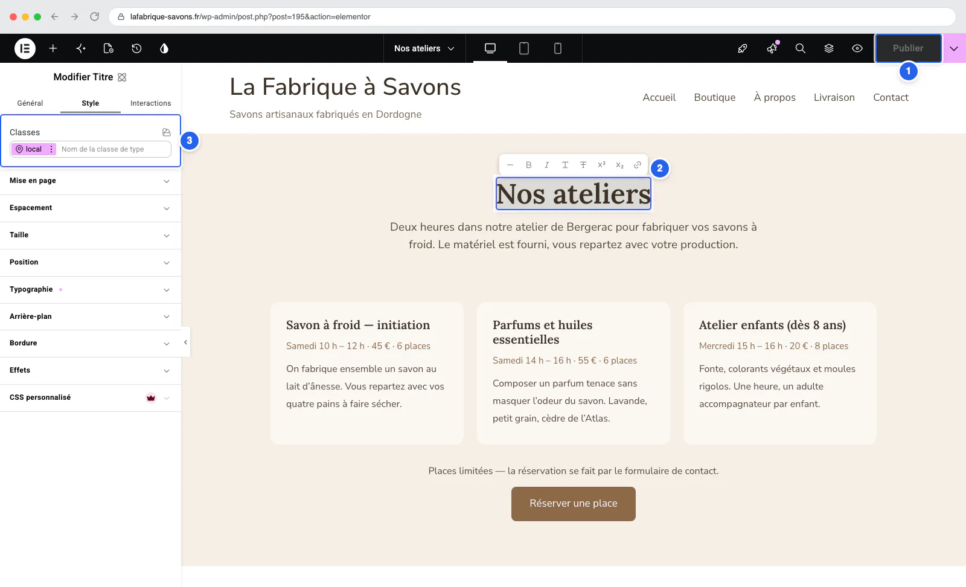
Task: Preview page with the eye icon
Action: click(857, 48)
